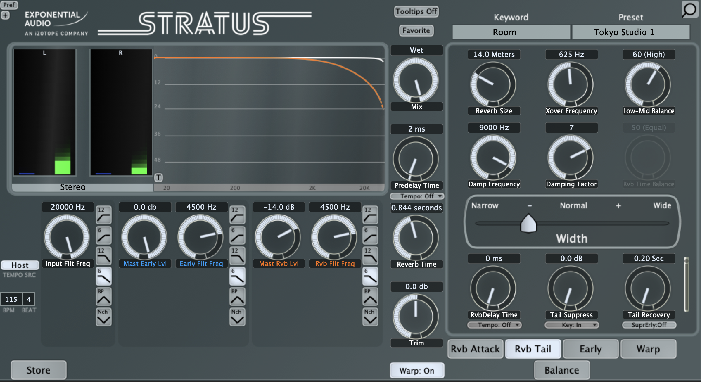Click the -14.0 dB value field
Image resolution: width=701 pixels, height=382 pixels.
point(279,207)
